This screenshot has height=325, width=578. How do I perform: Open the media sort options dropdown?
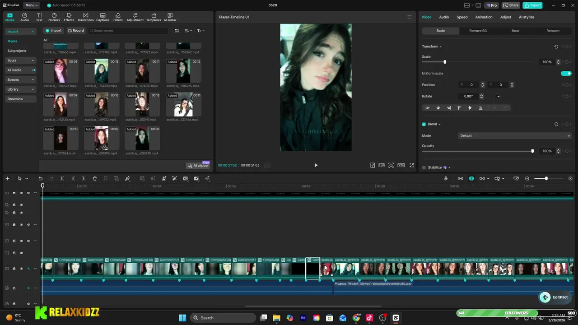tap(188, 31)
